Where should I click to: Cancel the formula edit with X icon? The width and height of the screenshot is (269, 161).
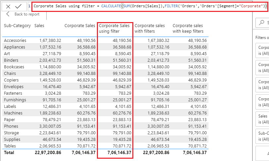tap(8, 6)
